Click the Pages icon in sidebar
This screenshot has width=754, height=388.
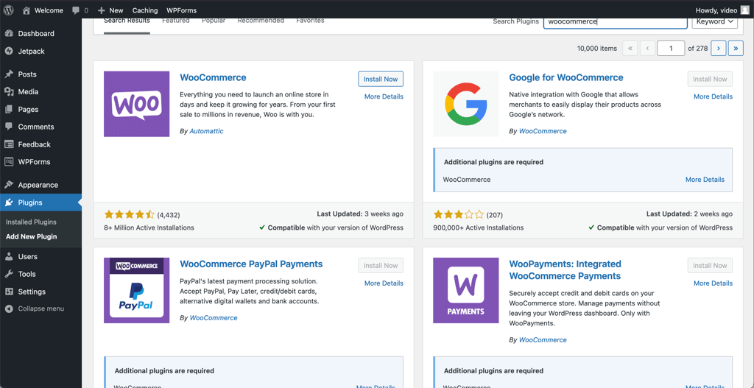[9, 109]
